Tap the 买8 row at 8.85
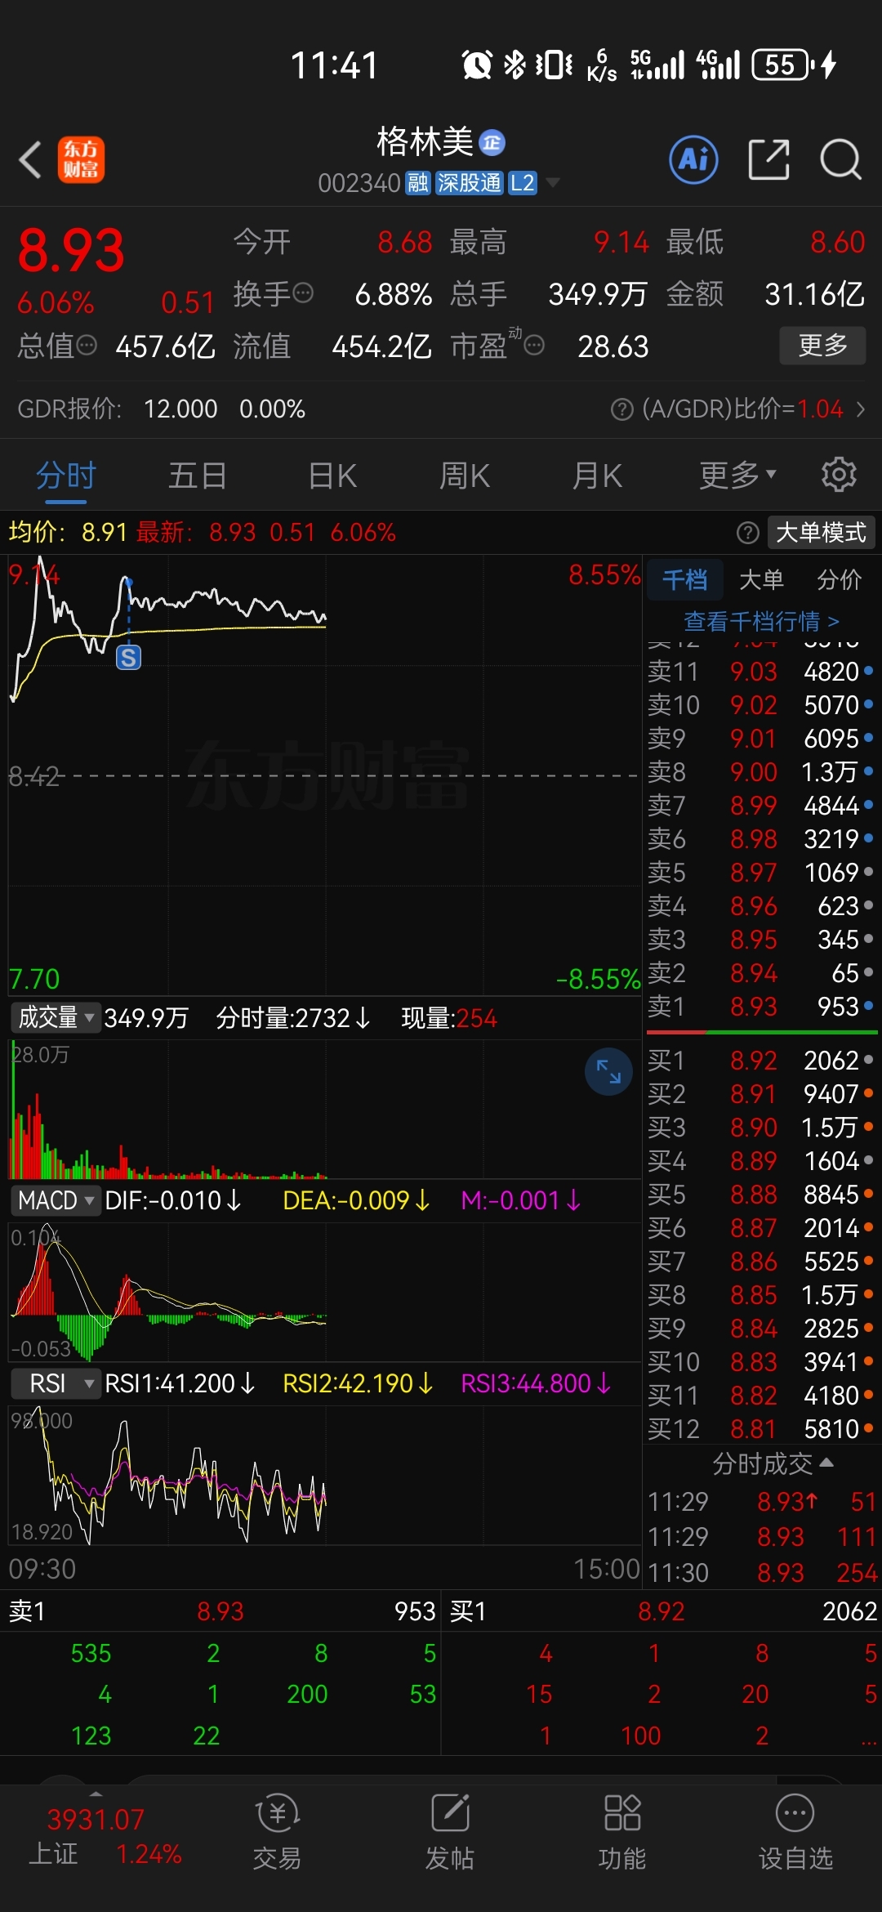Screen dimensions: 882x1912 tap(761, 1295)
